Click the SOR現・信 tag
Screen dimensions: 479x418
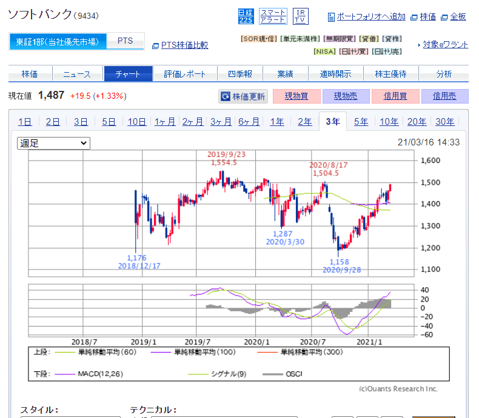[x=259, y=39]
